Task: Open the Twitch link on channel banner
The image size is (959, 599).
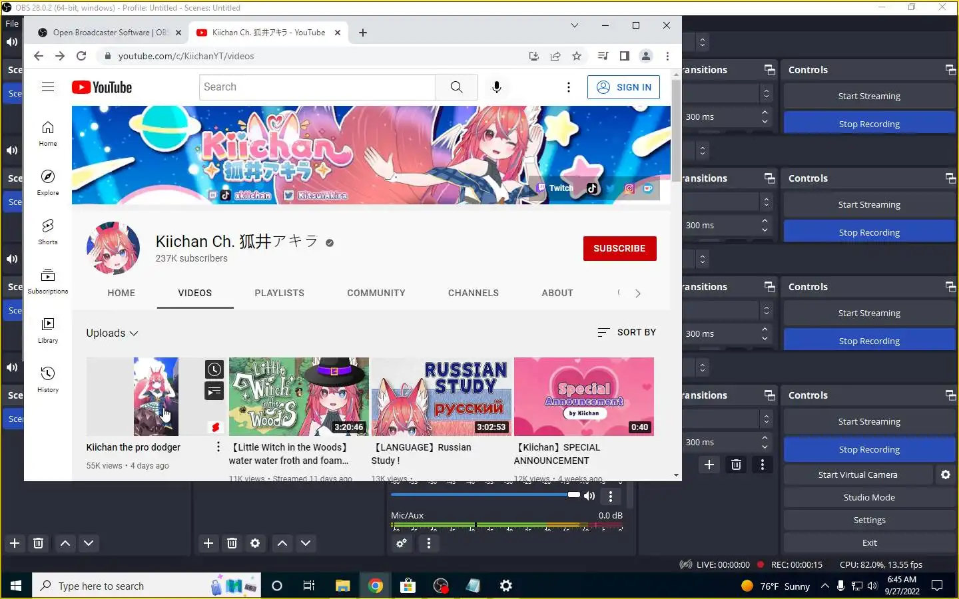Action: (x=556, y=188)
